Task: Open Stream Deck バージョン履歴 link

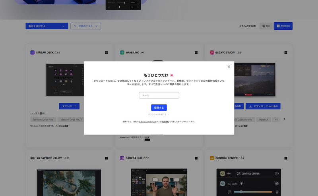Action: pos(62,126)
